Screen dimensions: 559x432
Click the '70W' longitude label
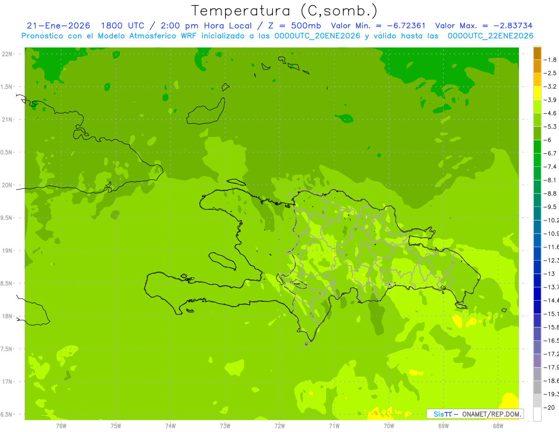[x=389, y=425]
